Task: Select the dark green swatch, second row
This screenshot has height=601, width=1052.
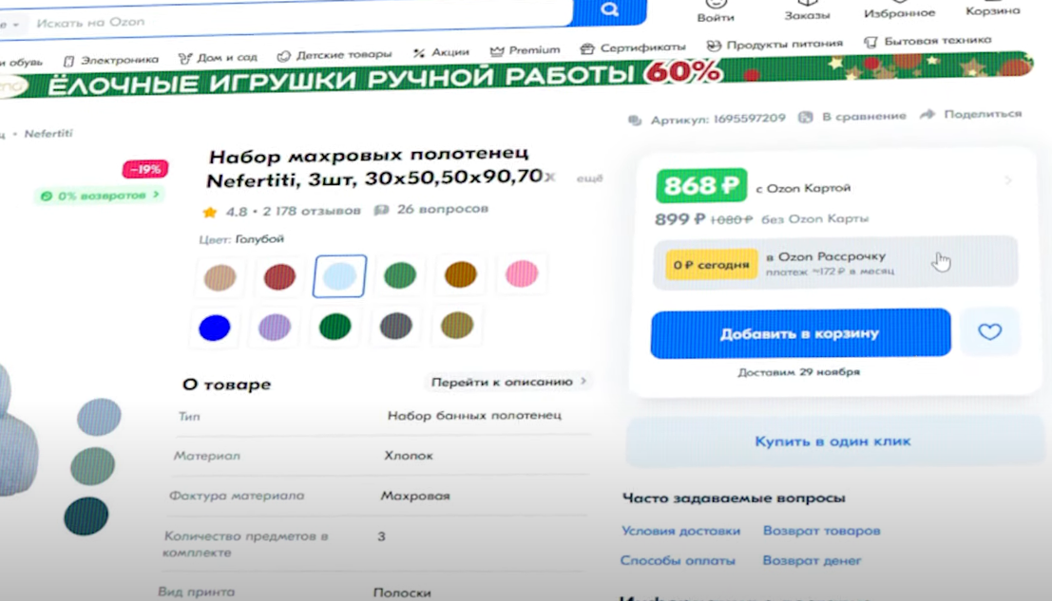Action: point(335,327)
